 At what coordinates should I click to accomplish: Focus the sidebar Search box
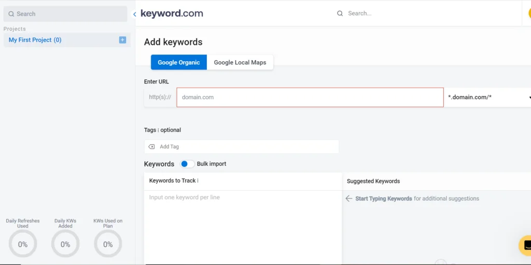click(x=65, y=14)
